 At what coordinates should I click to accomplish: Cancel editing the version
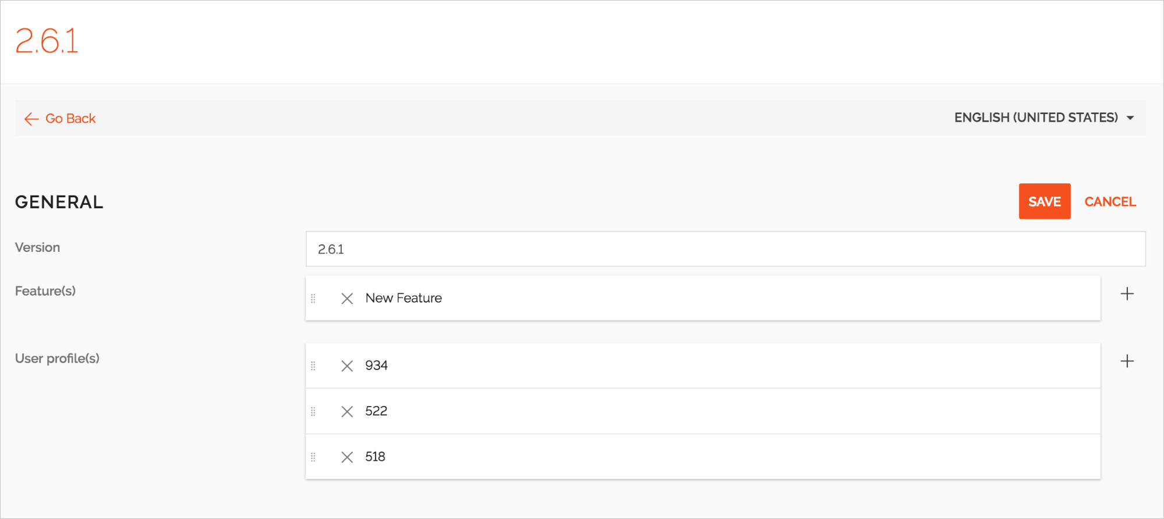click(x=1110, y=201)
